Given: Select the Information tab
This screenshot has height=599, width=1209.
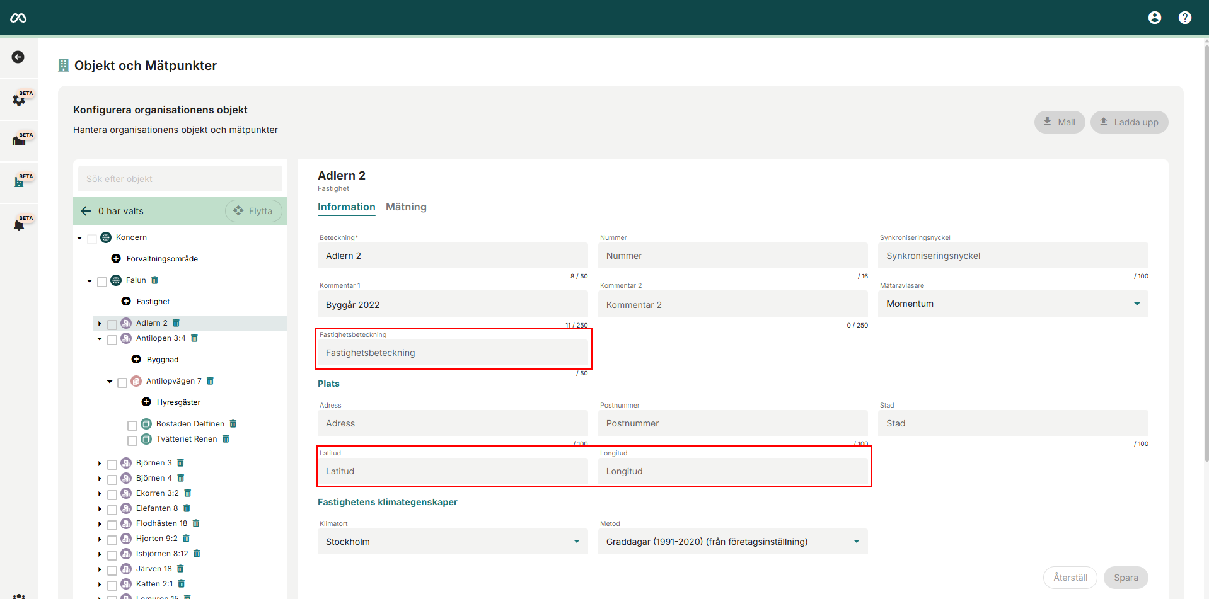Looking at the screenshot, I should (x=346, y=207).
